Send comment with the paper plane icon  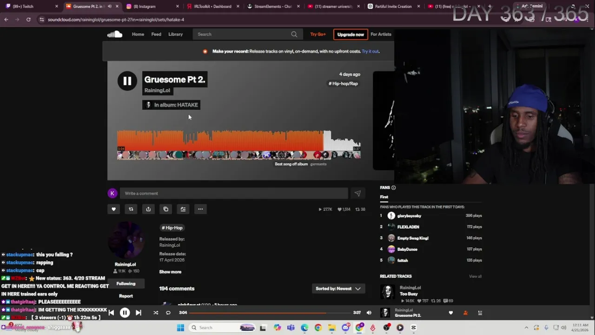(x=357, y=194)
